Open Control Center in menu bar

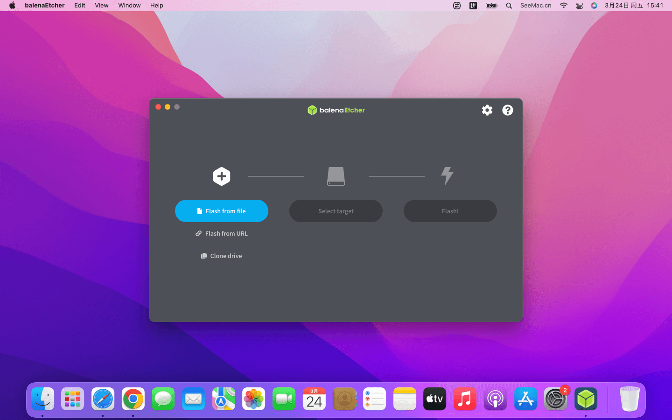(579, 6)
